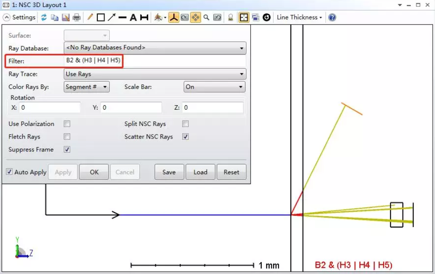Toggle the Auto Apply checkbox
Screen dimensions: 435x274
tap(10, 172)
